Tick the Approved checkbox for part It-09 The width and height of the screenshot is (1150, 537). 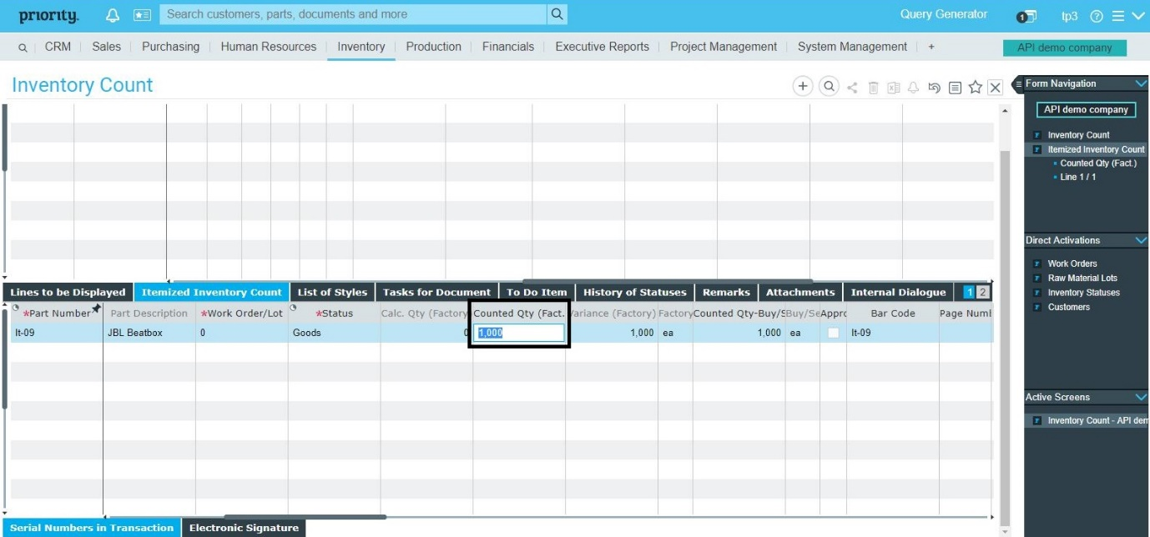point(833,333)
